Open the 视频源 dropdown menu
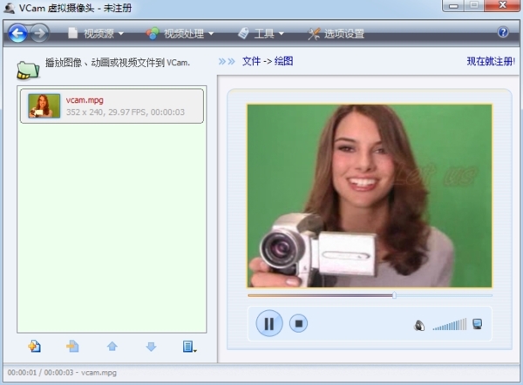Viewport: 523px width, 385px height. [x=96, y=34]
